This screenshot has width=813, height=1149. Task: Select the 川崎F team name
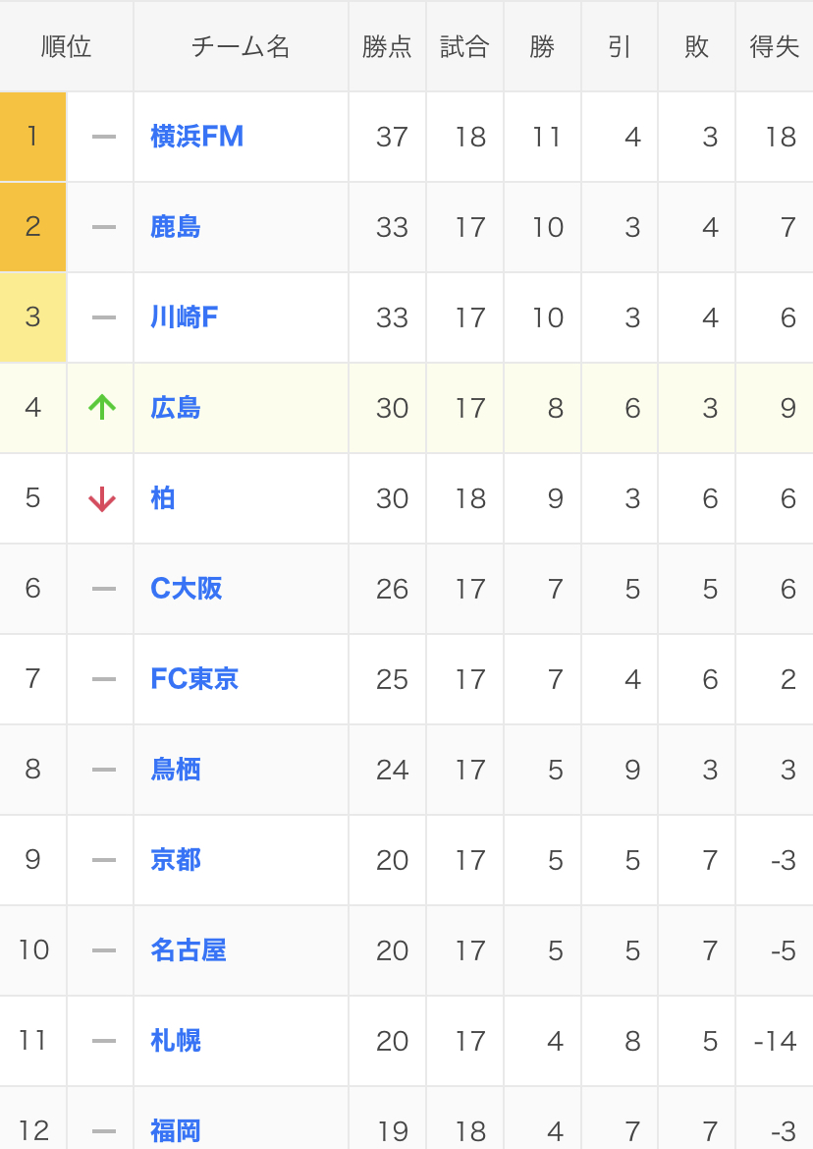(x=184, y=317)
